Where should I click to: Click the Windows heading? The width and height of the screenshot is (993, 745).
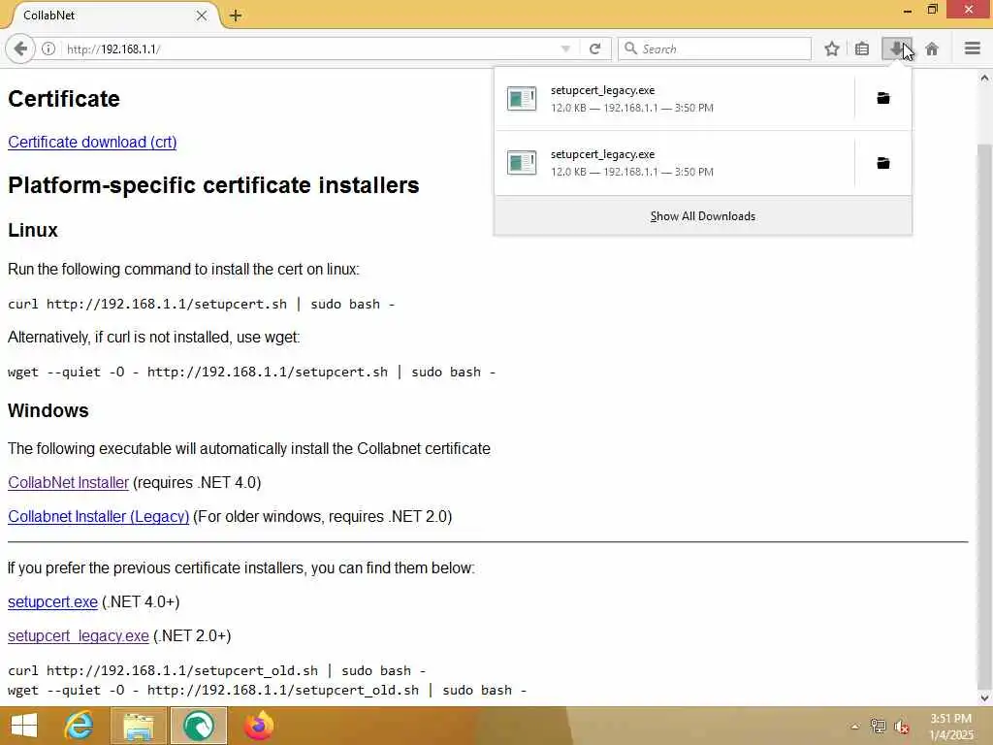pyautogui.click(x=48, y=410)
